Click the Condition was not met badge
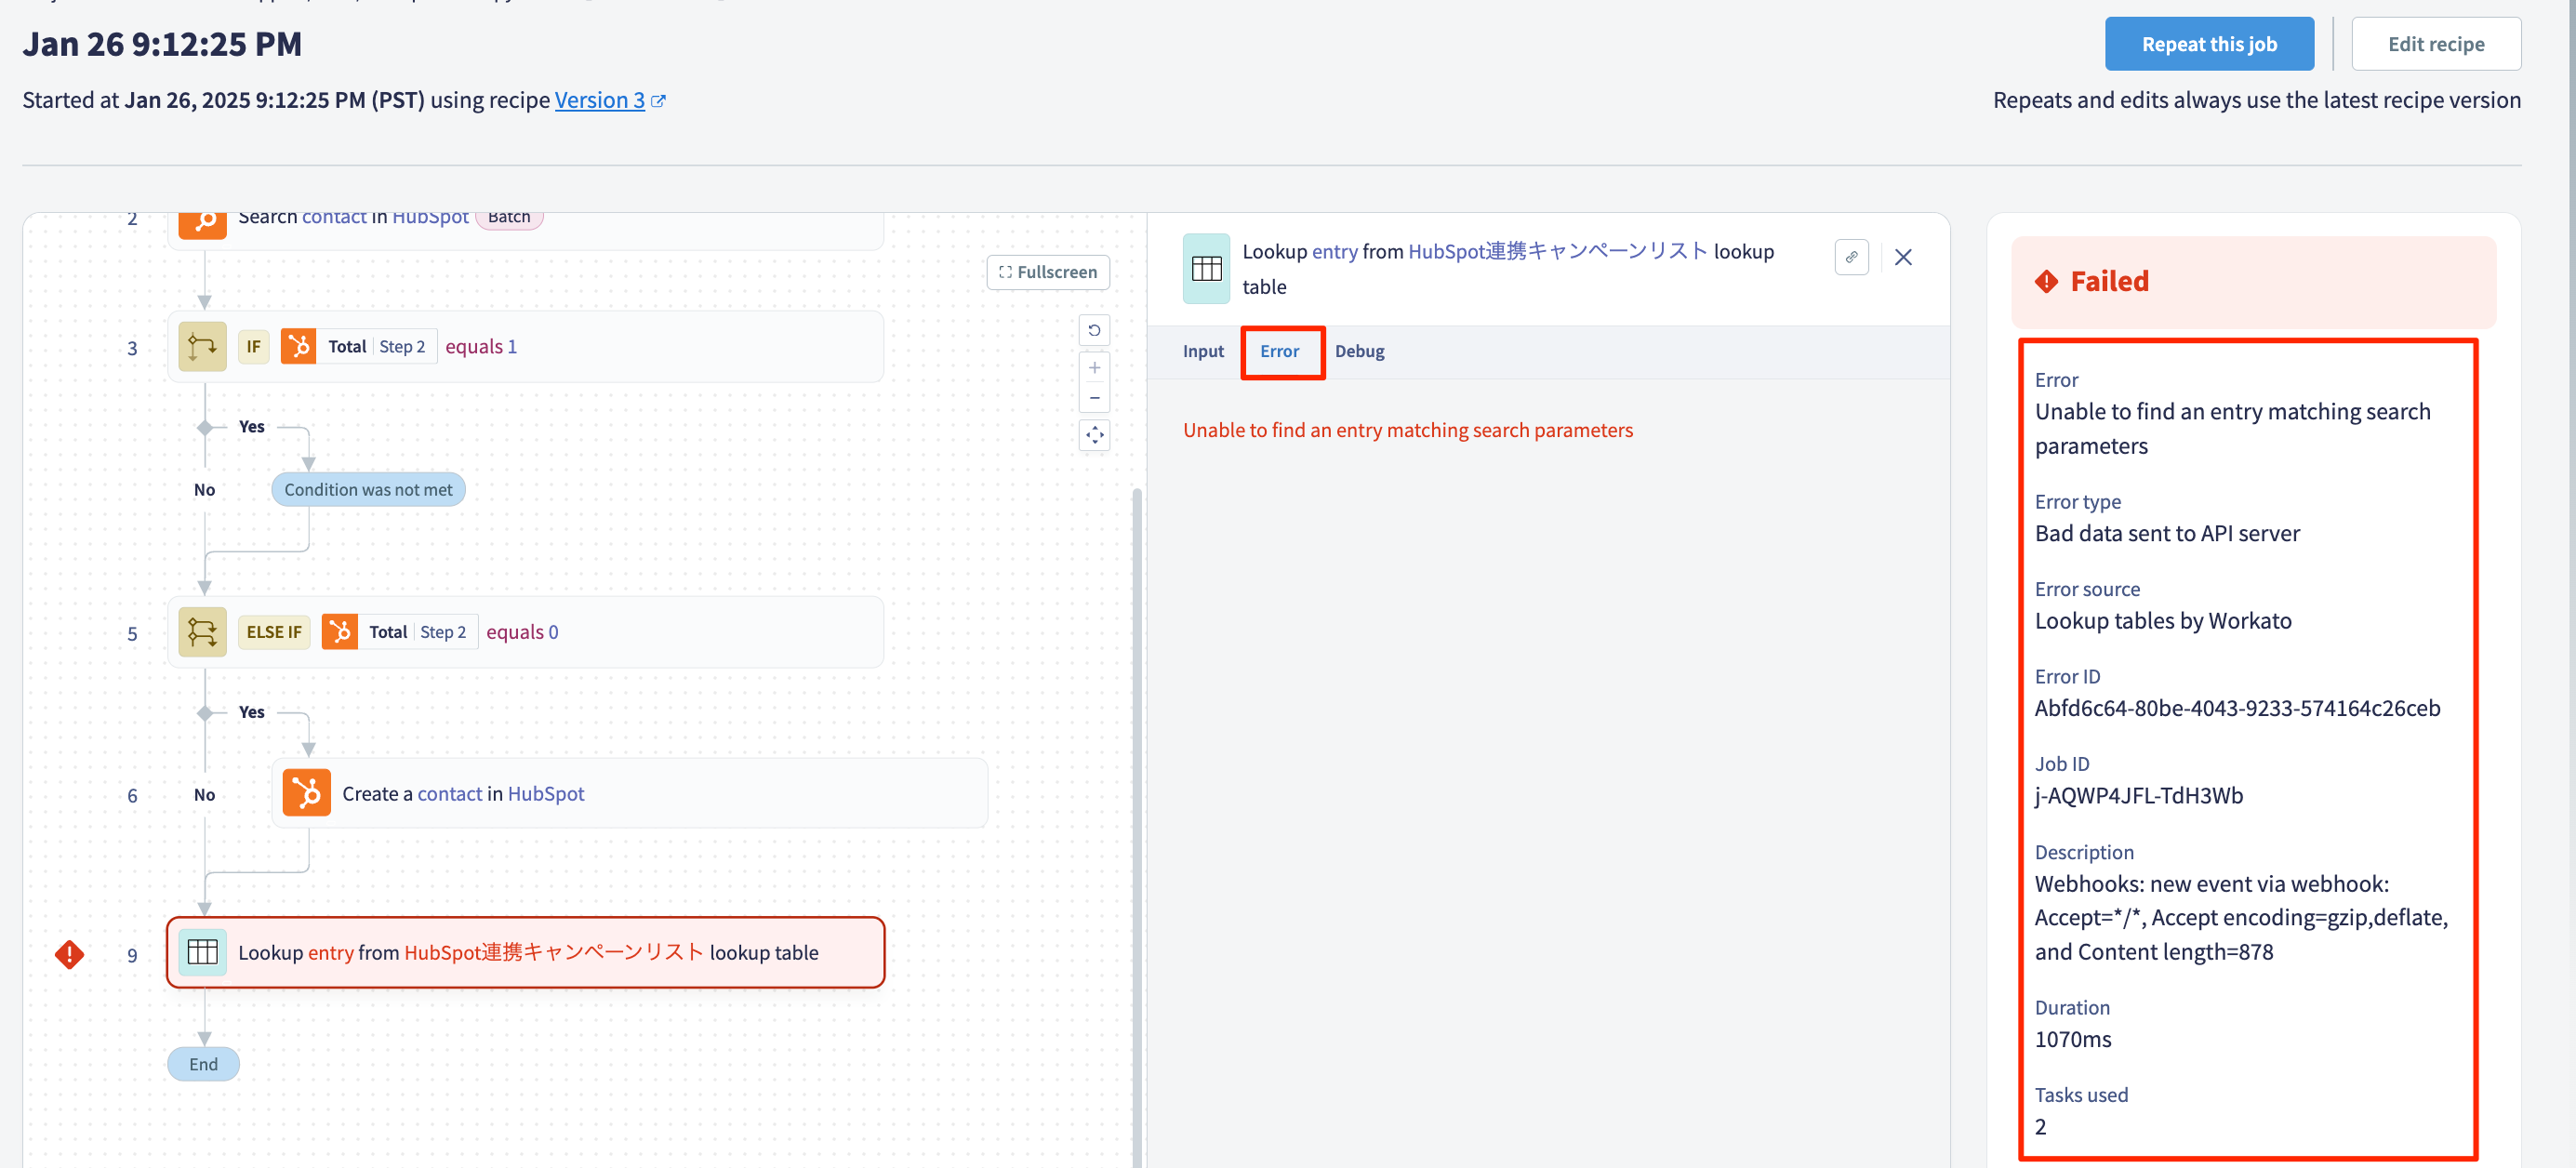This screenshot has height=1168, width=2576. [368, 490]
